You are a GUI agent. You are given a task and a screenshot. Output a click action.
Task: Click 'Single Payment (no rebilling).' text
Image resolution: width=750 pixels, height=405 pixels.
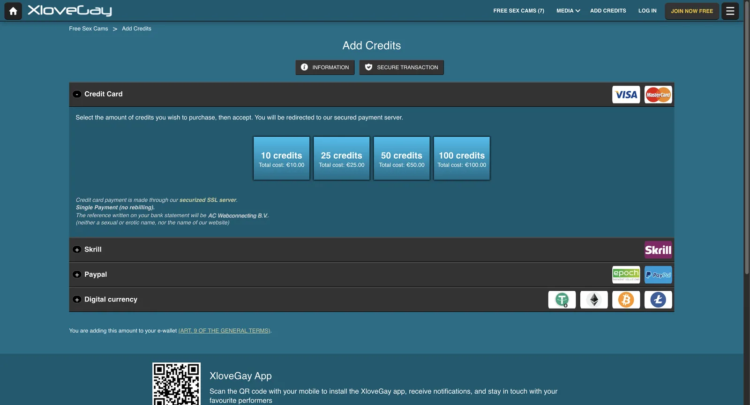tap(115, 207)
